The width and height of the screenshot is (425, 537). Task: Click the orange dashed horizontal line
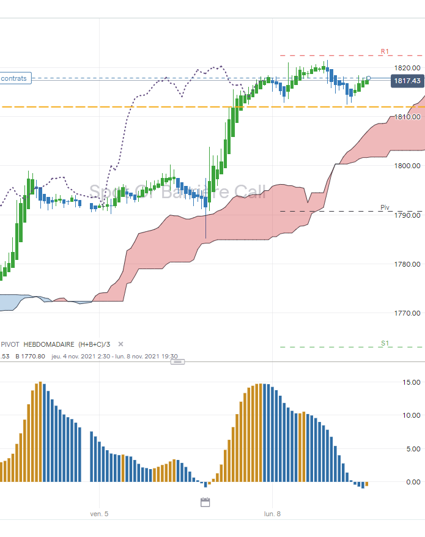(x=212, y=107)
